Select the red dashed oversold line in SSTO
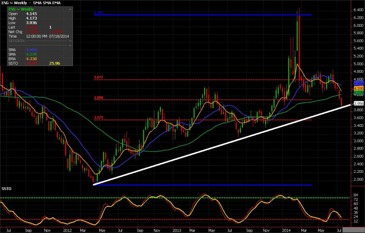This screenshot has width=365, height=233. point(175,220)
